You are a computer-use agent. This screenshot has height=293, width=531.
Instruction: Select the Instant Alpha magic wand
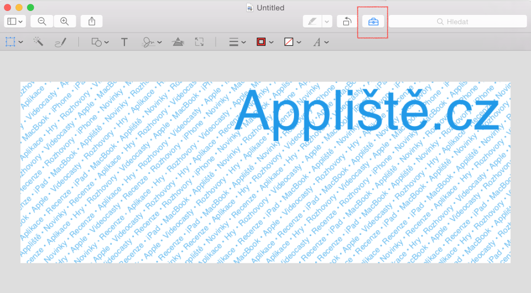[38, 41]
